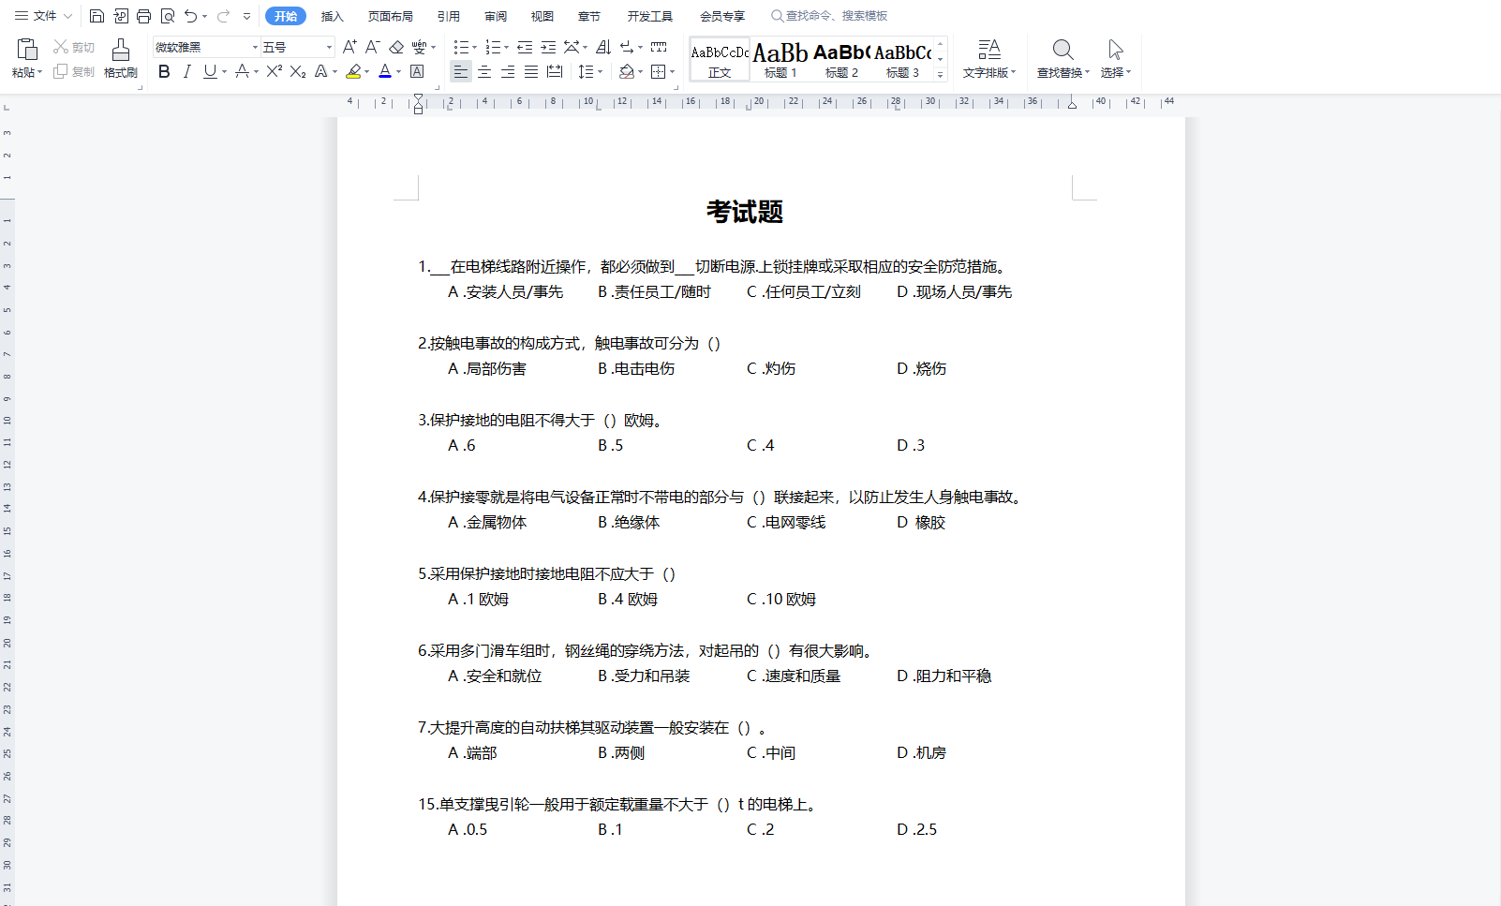Toggle bold formatting

point(164,71)
